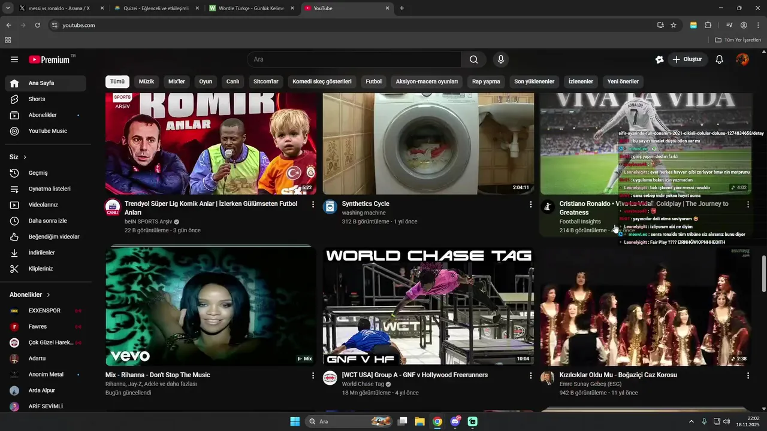Image resolution: width=767 pixels, height=431 pixels.
Task: Play the washing machine video thumbnail
Action: point(428,144)
